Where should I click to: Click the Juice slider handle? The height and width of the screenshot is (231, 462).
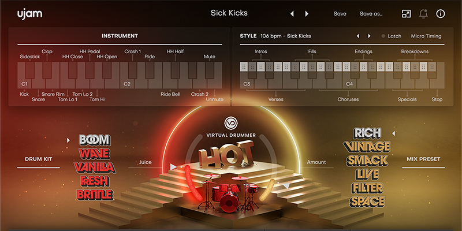pyautogui.click(x=173, y=167)
